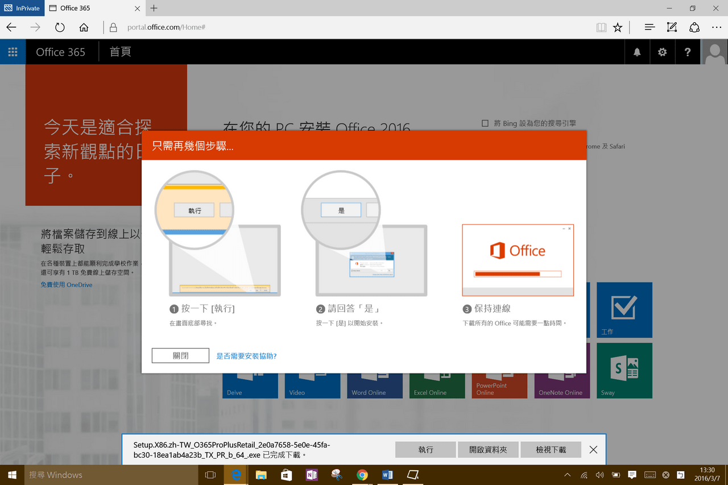
Task: Open the Office 365 help question mark
Action: point(688,52)
